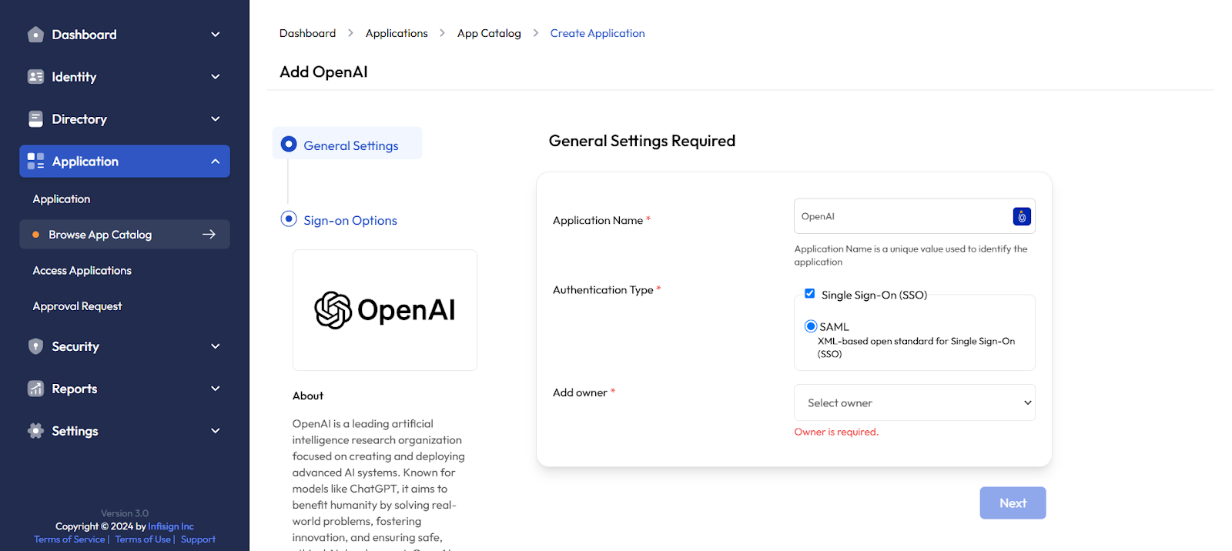Click the Next button

(1013, 503)
